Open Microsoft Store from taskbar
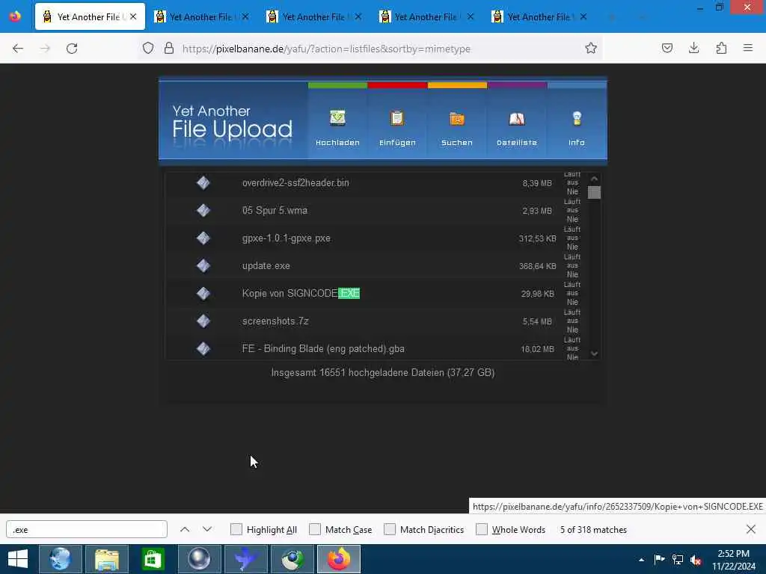The height and width of the screenshot is (574, 766). pyautogui.click(x=153, y=559)
